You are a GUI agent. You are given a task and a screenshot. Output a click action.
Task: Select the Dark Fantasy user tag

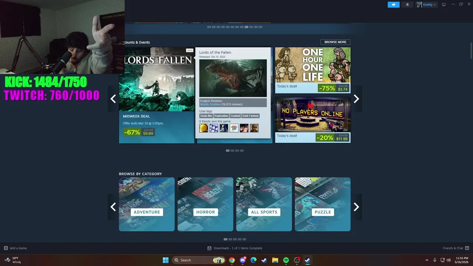[251, 116]
